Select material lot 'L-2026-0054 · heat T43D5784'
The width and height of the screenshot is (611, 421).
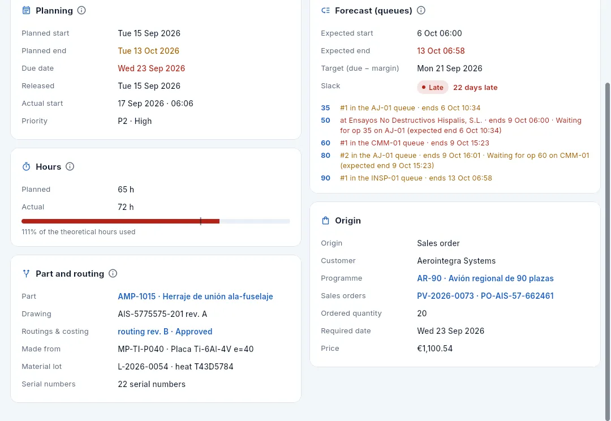175,367
